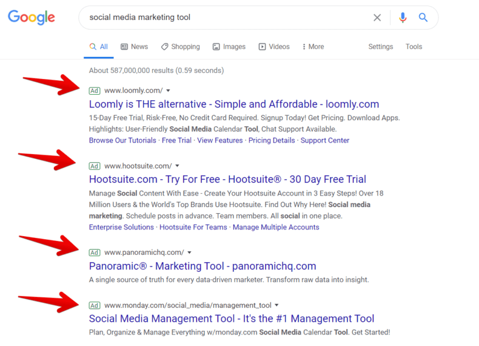The height and width of the screenshot is (346, 479).
Task: Click About 587,000,000 results text
Action: click(x=156, y=70)
